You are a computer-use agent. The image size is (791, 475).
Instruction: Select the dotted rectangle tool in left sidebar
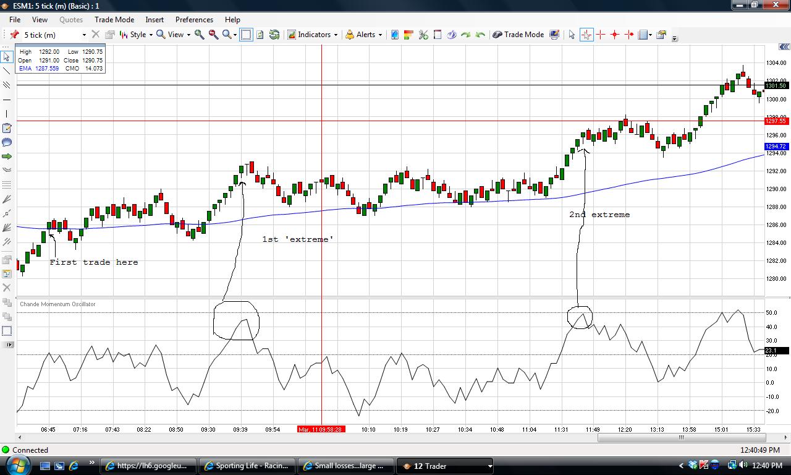(x=7, y=331)
